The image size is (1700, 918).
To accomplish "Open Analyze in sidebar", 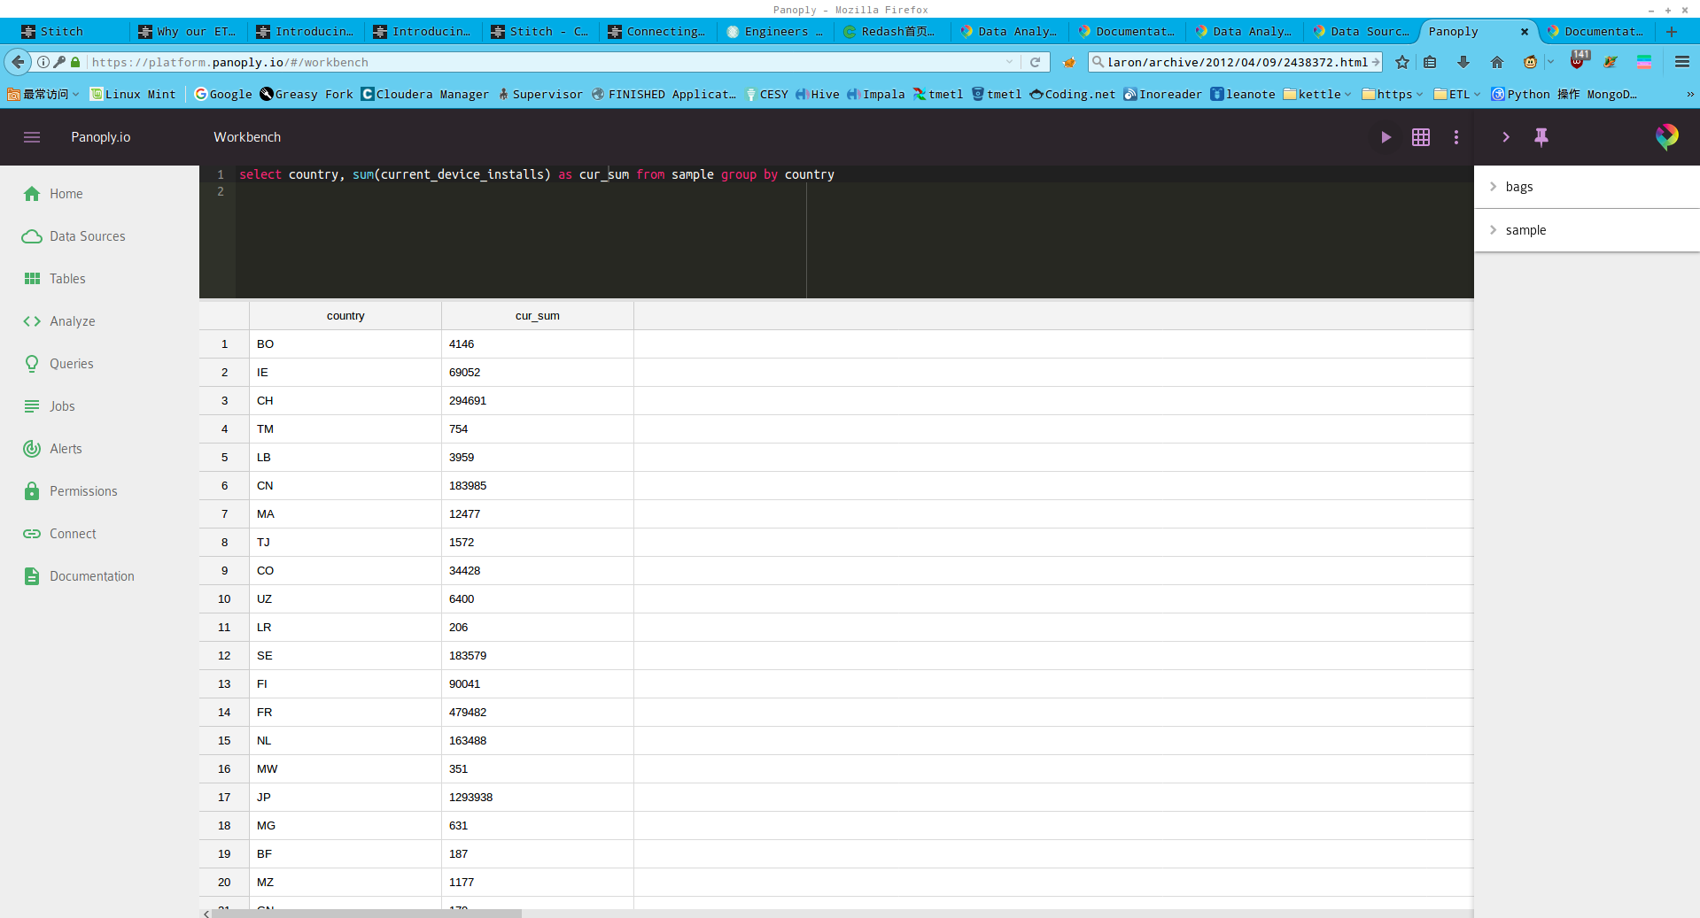I will tap(59, 321).
